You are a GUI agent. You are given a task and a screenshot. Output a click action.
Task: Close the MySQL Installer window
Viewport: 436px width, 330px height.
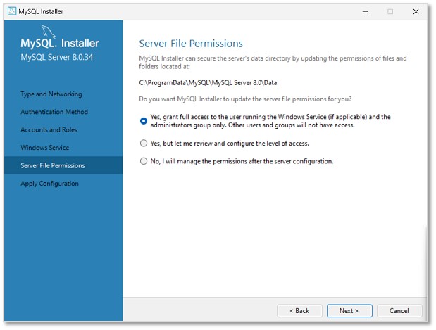pos(416,11)
